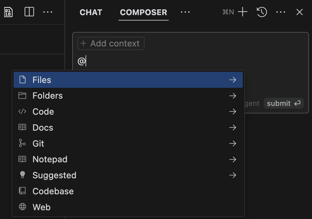Submit the composer prompt
This screenshot has height=219, width=312.
point(284,103)
